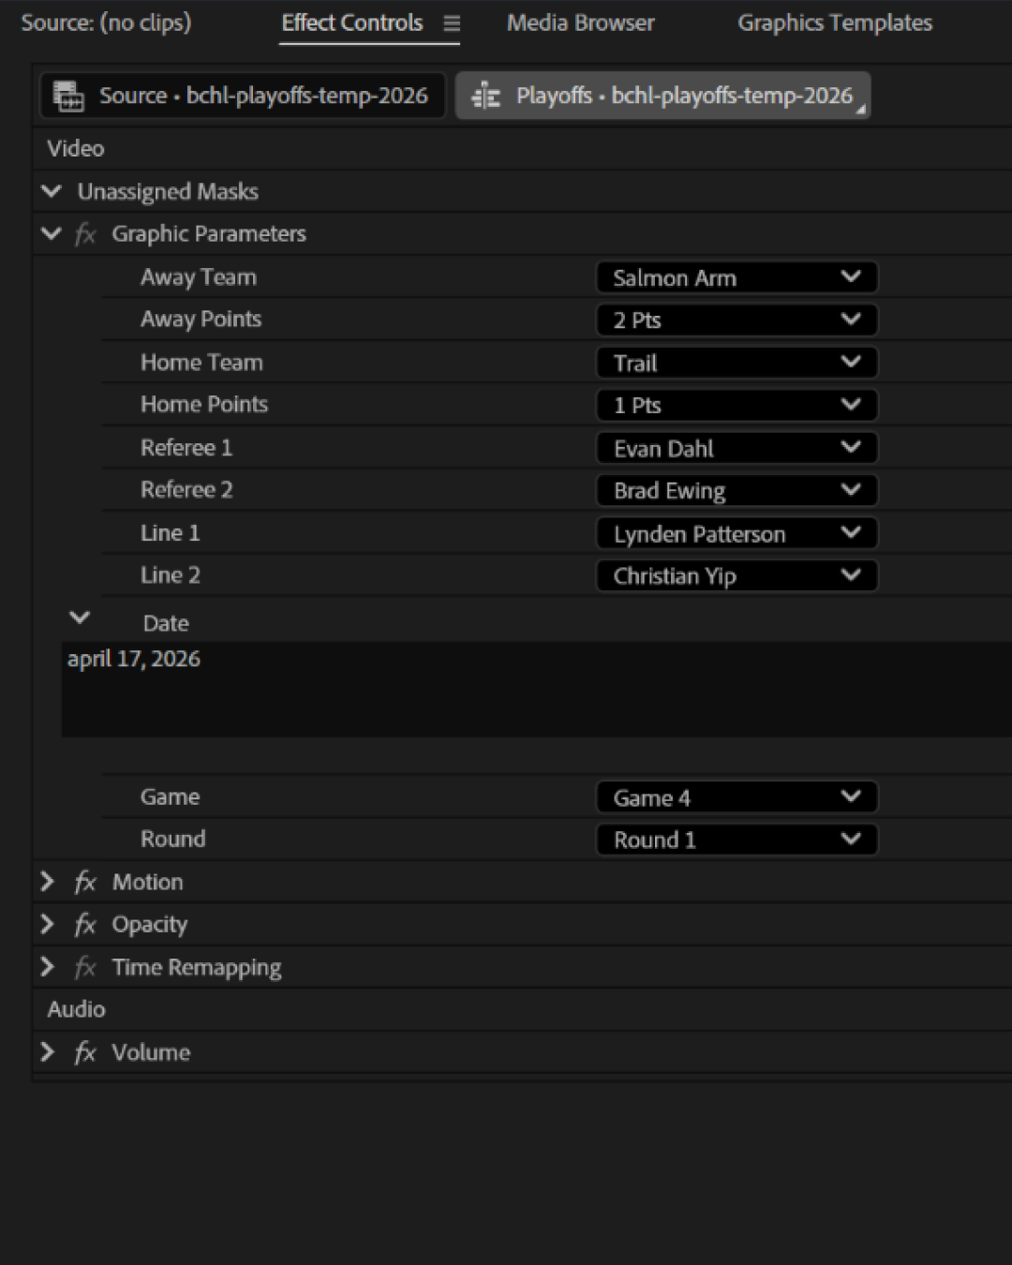
Task: Click the clip icon on the Source tab
Action: tap(67, 95)
